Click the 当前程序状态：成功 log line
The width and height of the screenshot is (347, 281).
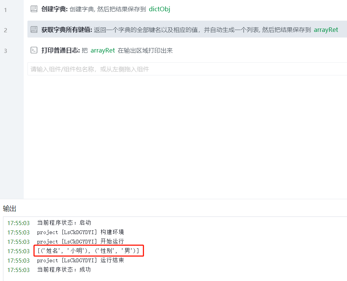point(64,269)
